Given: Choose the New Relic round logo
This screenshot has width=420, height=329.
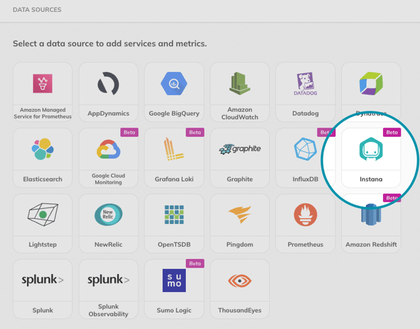Looking at the screenshot, I should (x=108, y=215).
